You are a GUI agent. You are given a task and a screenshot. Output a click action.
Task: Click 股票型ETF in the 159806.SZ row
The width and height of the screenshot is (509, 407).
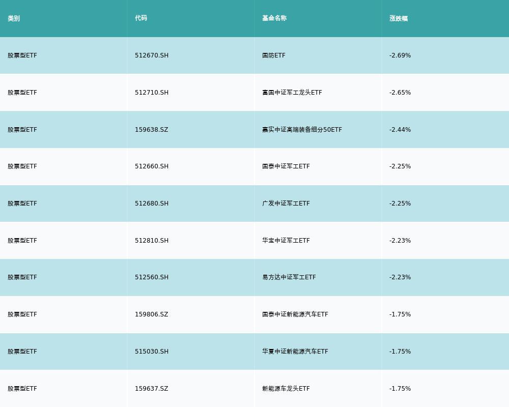[22, 314]
